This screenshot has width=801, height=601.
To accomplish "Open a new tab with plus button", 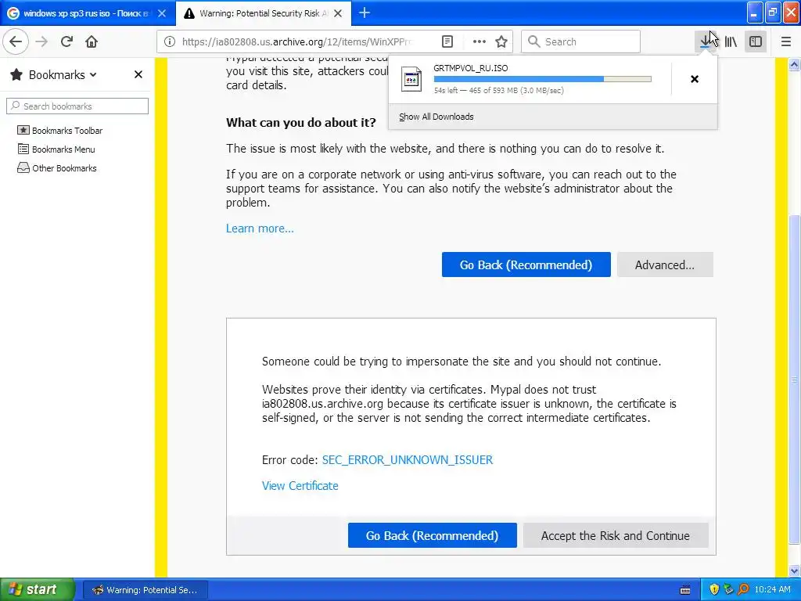I will (365, 13).
